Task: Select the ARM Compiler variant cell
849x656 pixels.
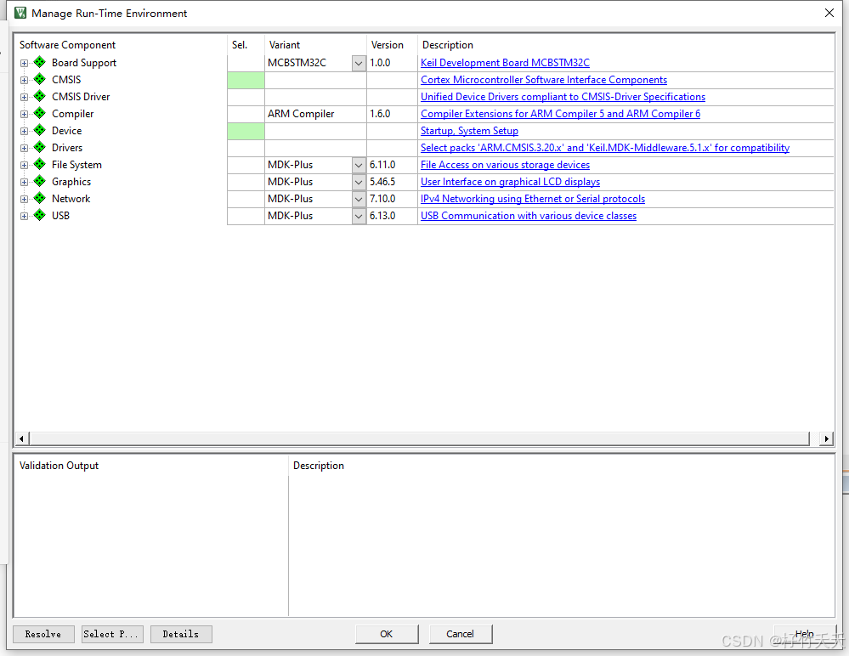Action: (315, 114)
